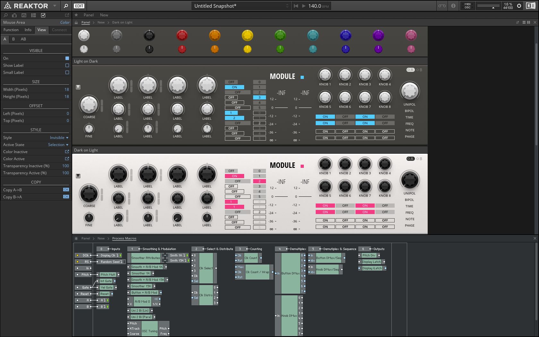The height and width of the screenshot is (337, 539).
Task: Open the info icon in the top bar
Action: (x=453, y=6)
